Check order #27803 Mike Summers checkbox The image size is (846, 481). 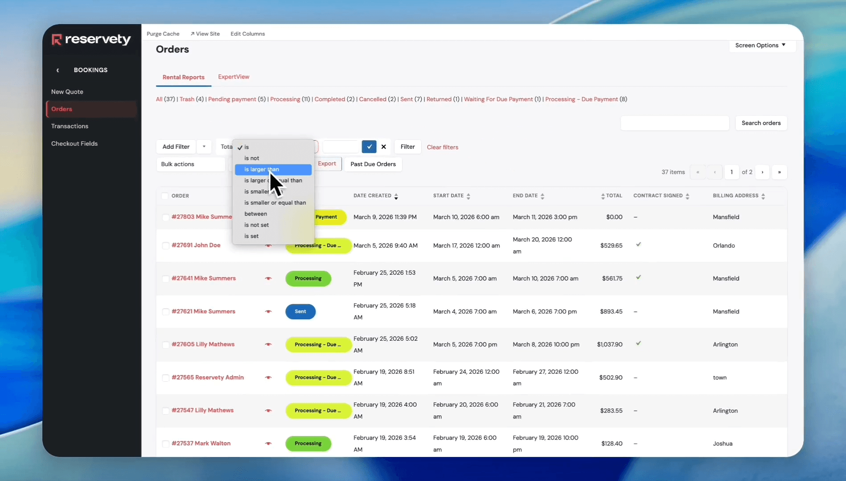click(x=165, y=217)
